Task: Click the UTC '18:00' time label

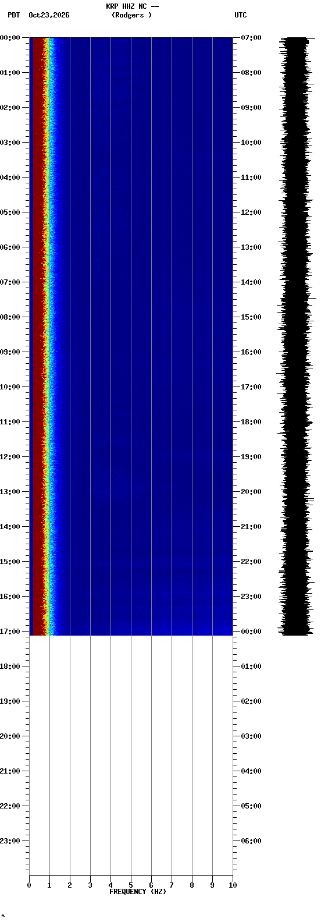Action: tap(251, 422)
